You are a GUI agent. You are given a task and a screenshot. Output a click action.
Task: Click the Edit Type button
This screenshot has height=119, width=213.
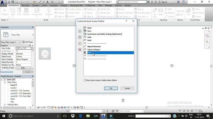pos(27,42)
